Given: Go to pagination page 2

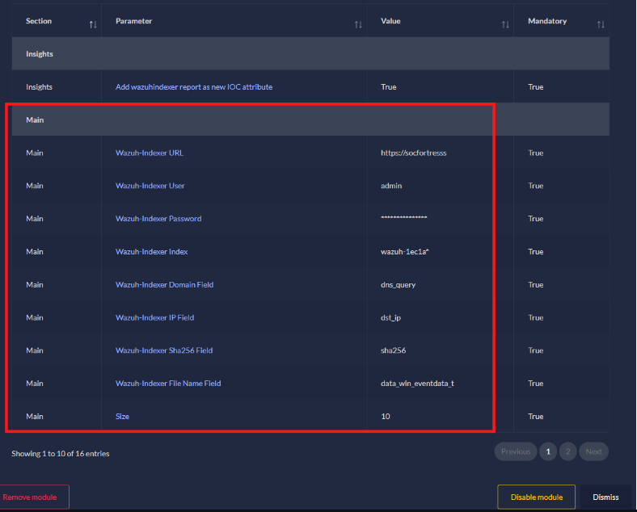Looking at the screenshot, I should pyautogui.click(x=568, y=451).
